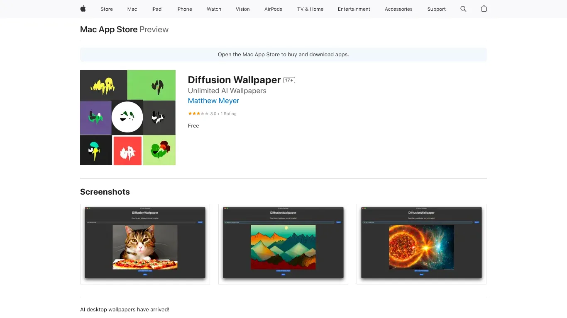
Task: View the mountain landscape screenshot
Action: tap(283, 244)
